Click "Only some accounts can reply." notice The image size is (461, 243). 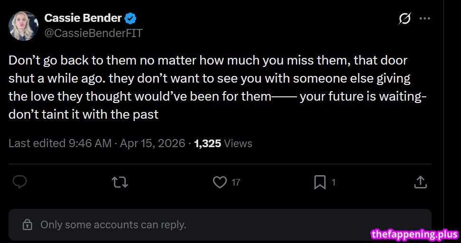tap(113, 224)
